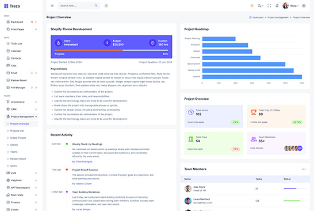This screenshot has height=211, width=314.
Task: Open the settings gear icon in header
Action: [304, 6]
